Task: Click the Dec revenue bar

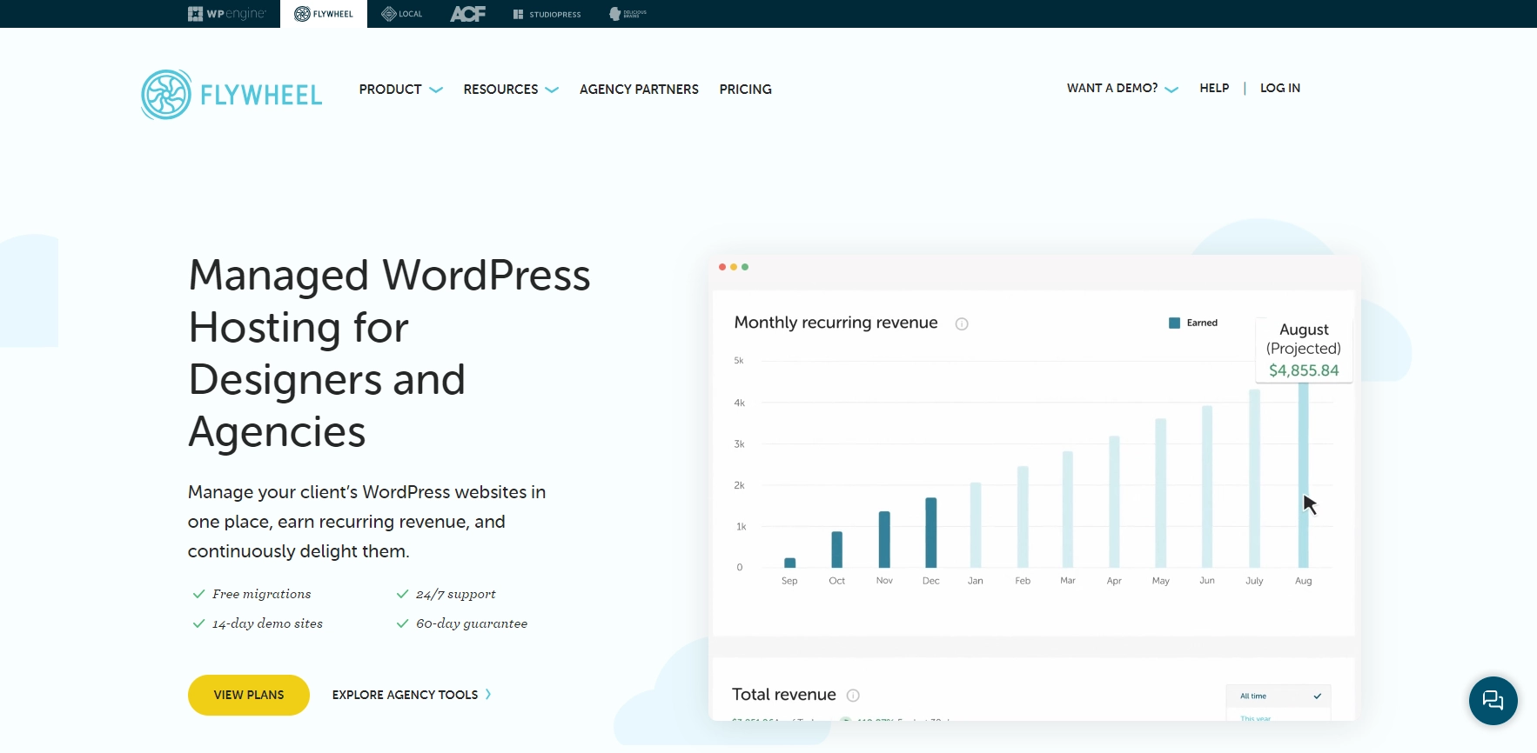Action: [x=931, y=532]
